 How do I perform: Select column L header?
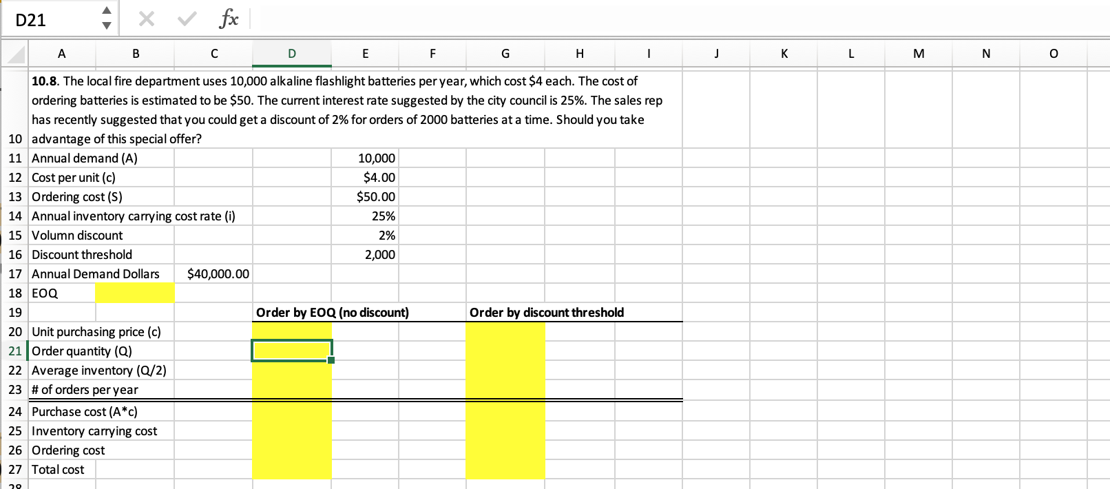click(x=851, y=54)
